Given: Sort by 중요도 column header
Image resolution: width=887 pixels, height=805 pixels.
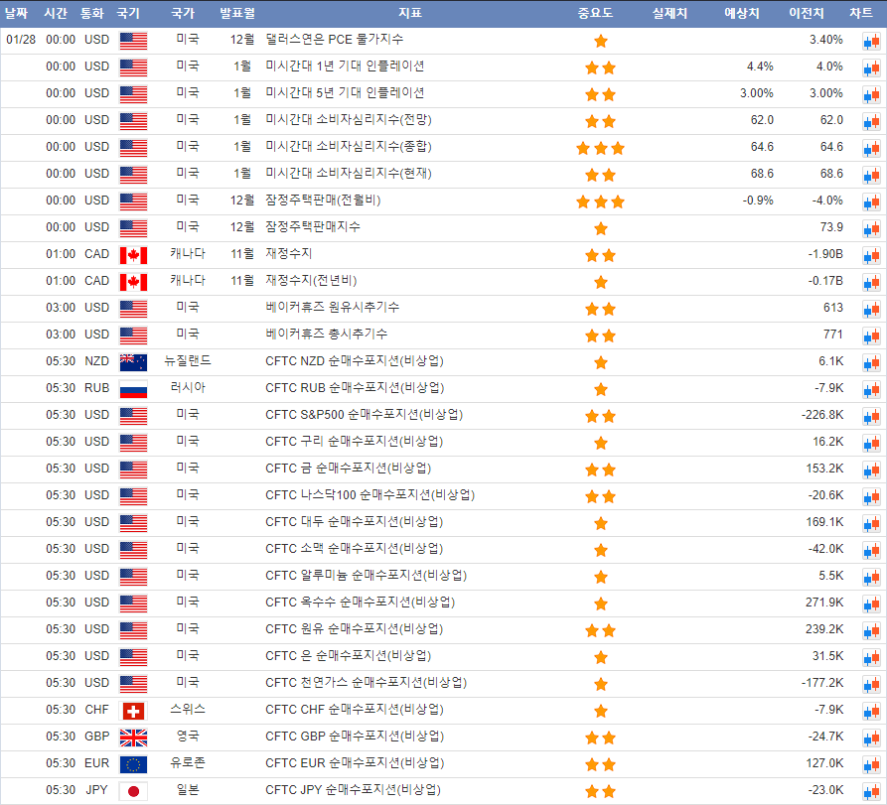Looking at the screenshot, I should pyautogui.click(x=595, y=13).
